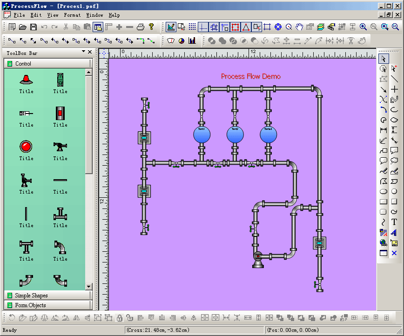This screenshot has width=404, height=336.
Task: Open the View menu
Action: 53,15
